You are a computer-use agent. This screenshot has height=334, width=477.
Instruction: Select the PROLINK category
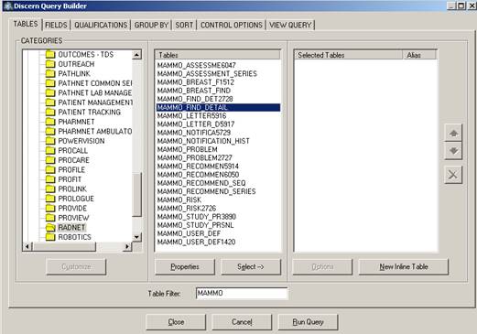pyautogui.click(x=72, y=189)
